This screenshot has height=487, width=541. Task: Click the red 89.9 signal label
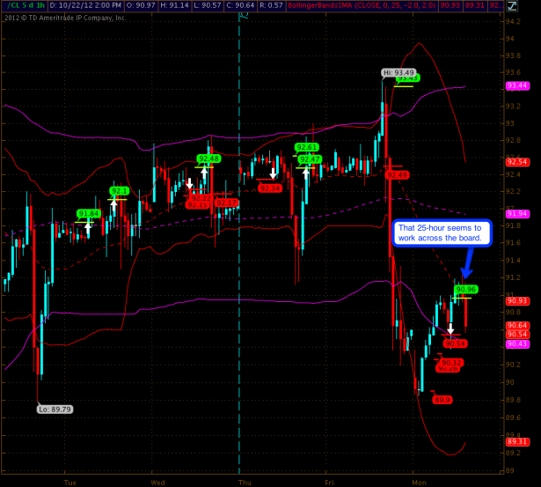click(x=442, y=400)
